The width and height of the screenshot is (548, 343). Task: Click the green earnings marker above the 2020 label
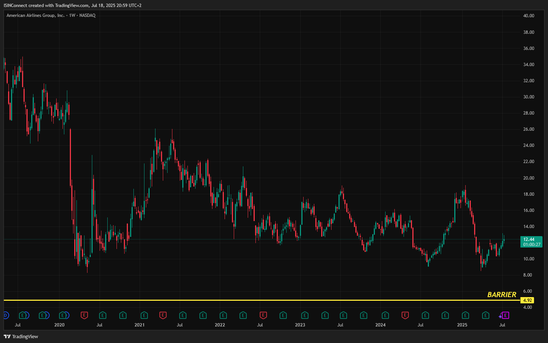(x=62, y=315)
